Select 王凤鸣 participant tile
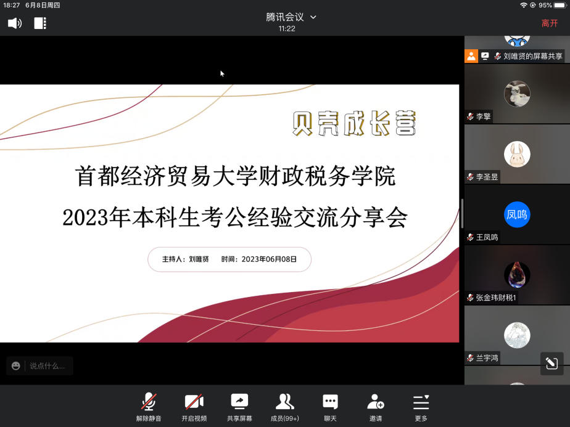 517,214
